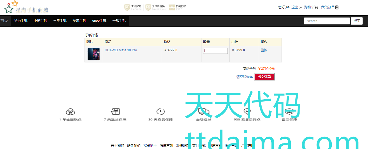Go to the oppo手机 category

pyautogui.click(x=99, y=21)
